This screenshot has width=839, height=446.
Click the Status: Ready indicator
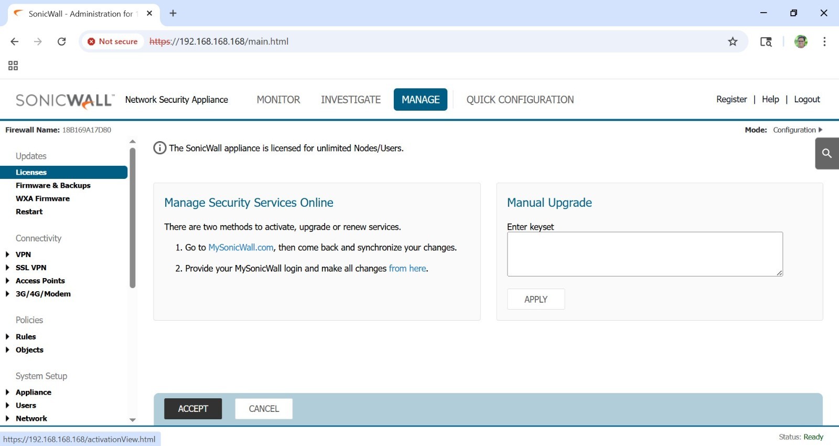(x=801, y=437)
